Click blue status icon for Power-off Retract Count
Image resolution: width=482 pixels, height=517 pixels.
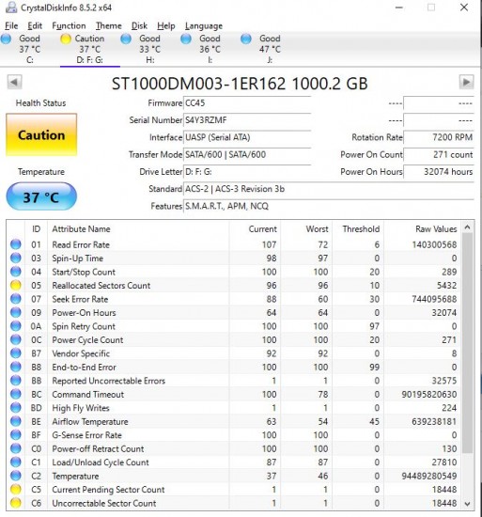pyautogui.click(x=15, y=448)
